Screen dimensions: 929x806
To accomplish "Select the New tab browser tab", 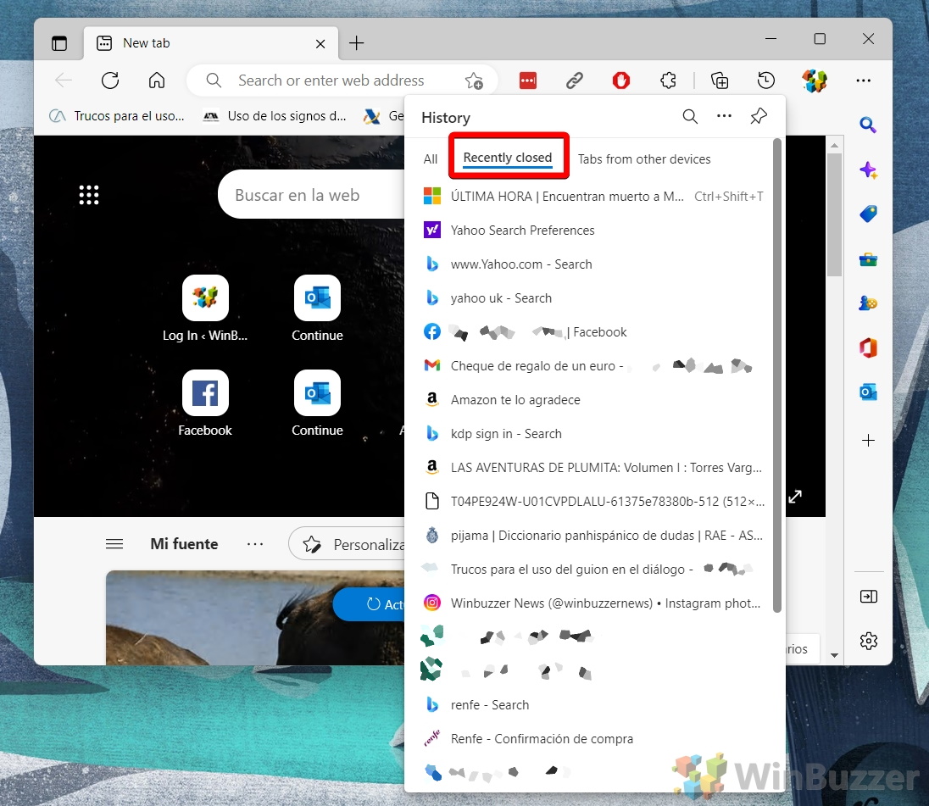I will click(x=210, y=43).
